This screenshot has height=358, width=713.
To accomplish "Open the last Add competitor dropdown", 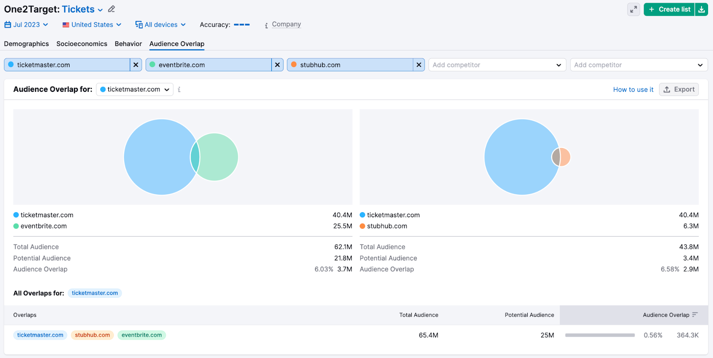I will coord(639,65).
